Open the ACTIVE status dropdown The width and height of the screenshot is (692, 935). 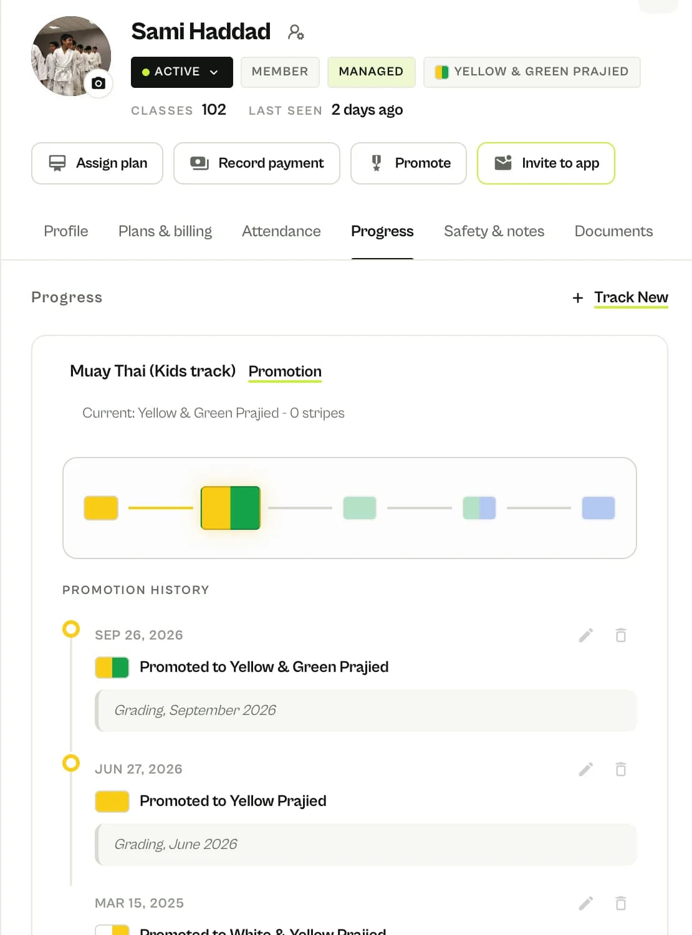(x=182, y=72)
